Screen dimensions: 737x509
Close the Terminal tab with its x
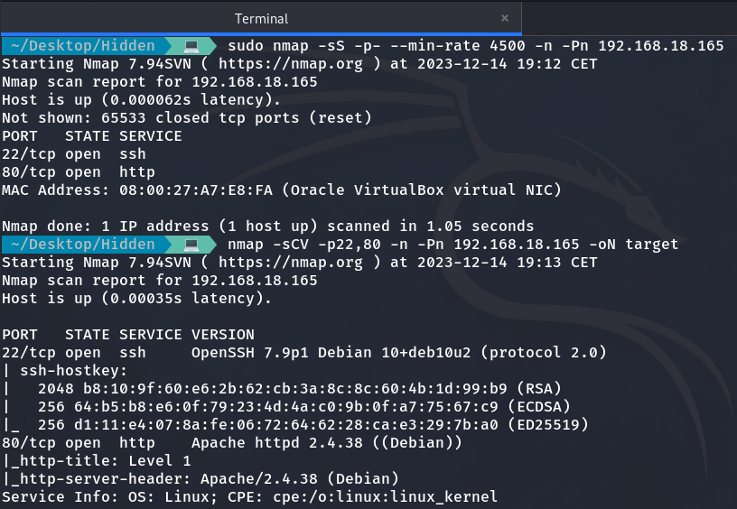pyautogui.click(x=505, y=18)
